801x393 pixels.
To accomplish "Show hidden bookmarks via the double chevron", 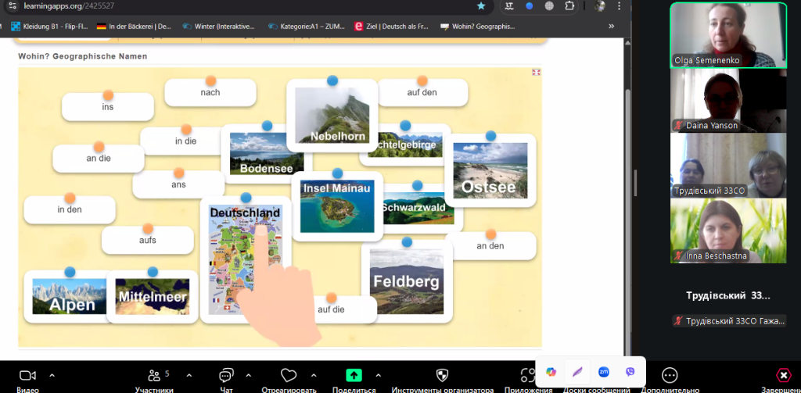I will point(611,26).
